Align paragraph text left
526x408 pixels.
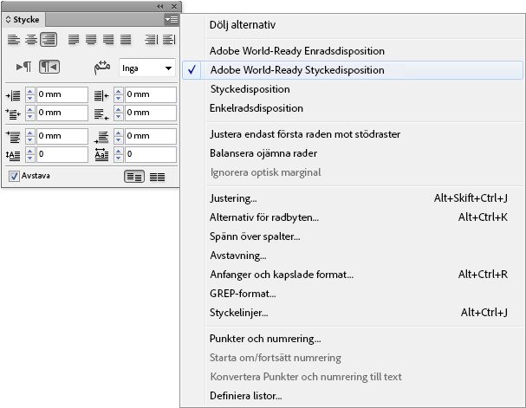pyautogui.click(x=13, y=40)
